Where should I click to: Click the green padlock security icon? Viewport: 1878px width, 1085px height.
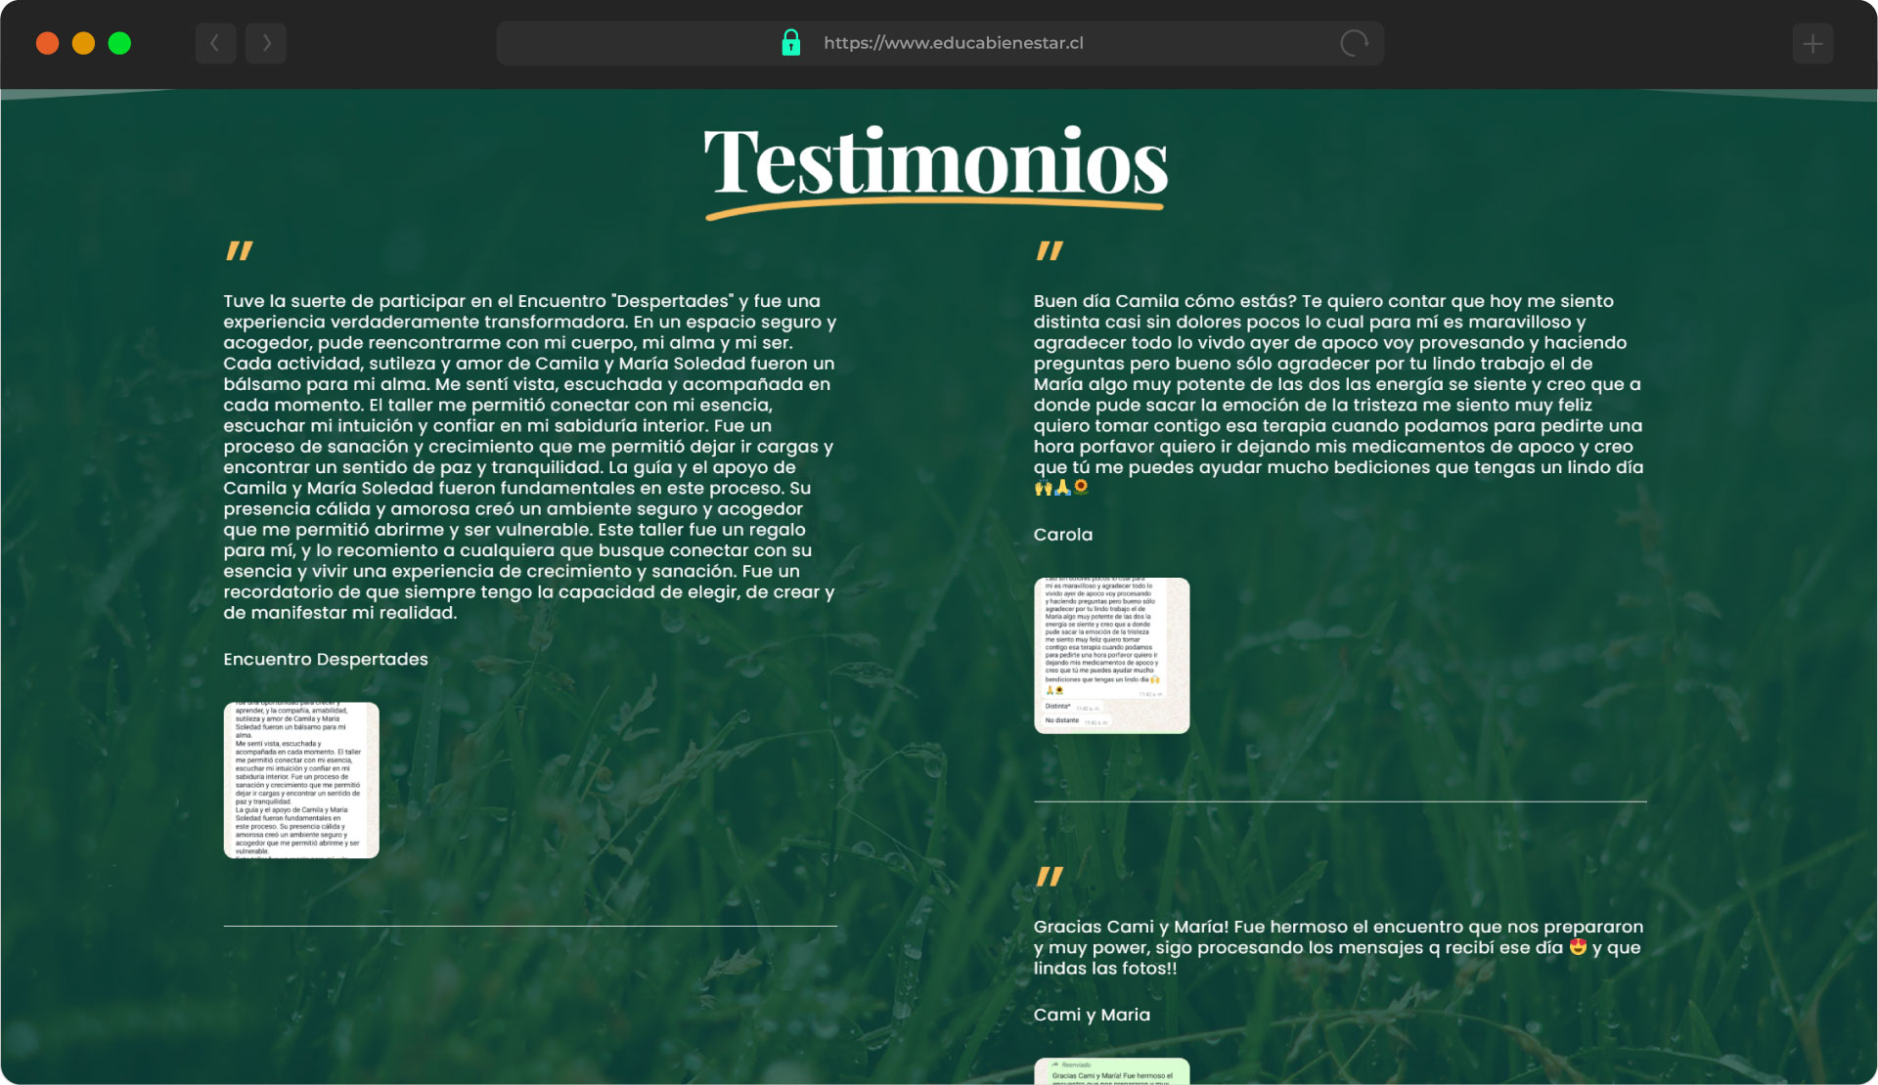point(791,42)
